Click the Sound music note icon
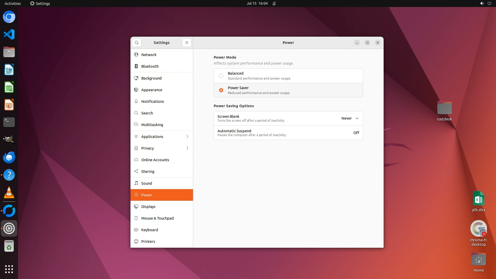Image resolution: width=496 pixels, height=279 pixels. [x=136, y=183]
